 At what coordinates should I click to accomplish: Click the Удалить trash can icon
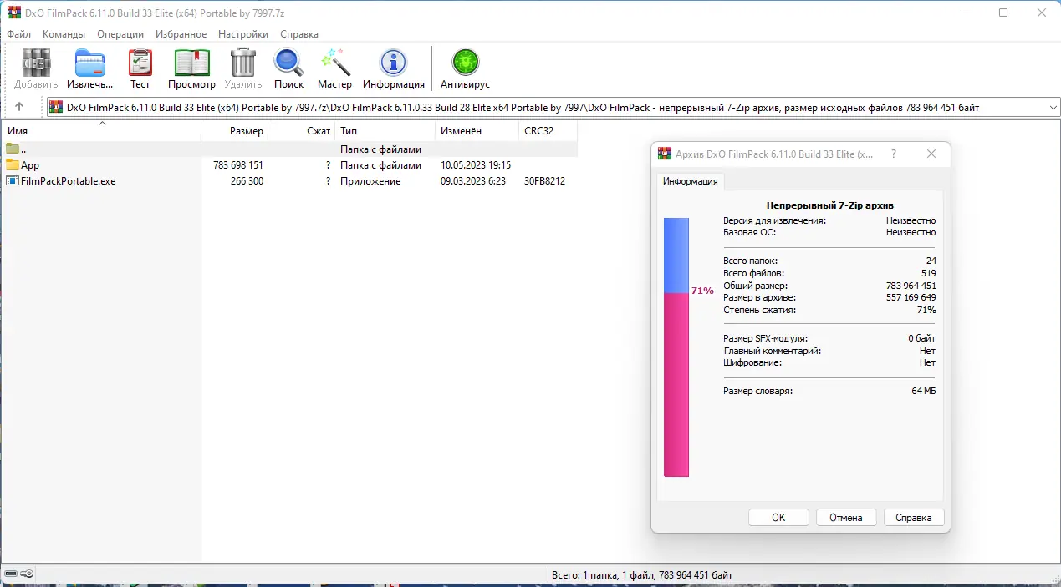click(x=242, y=63)
